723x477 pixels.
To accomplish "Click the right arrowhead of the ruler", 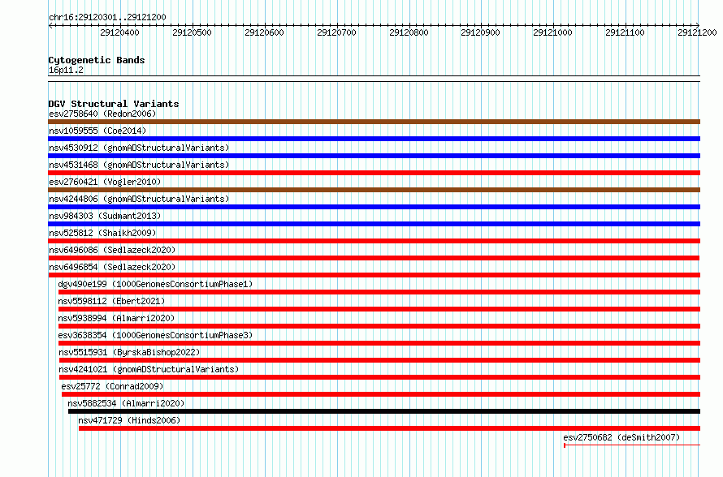I will [698, 25].
